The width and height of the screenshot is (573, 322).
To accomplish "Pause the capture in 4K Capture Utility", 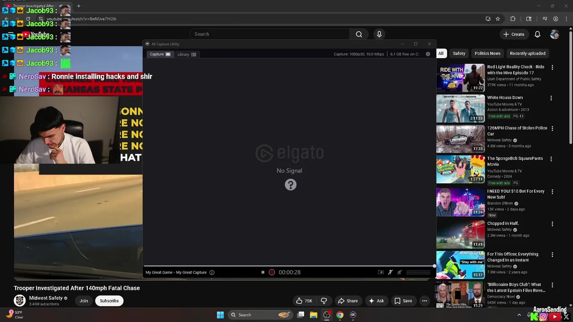I will [x=263, y=272].
